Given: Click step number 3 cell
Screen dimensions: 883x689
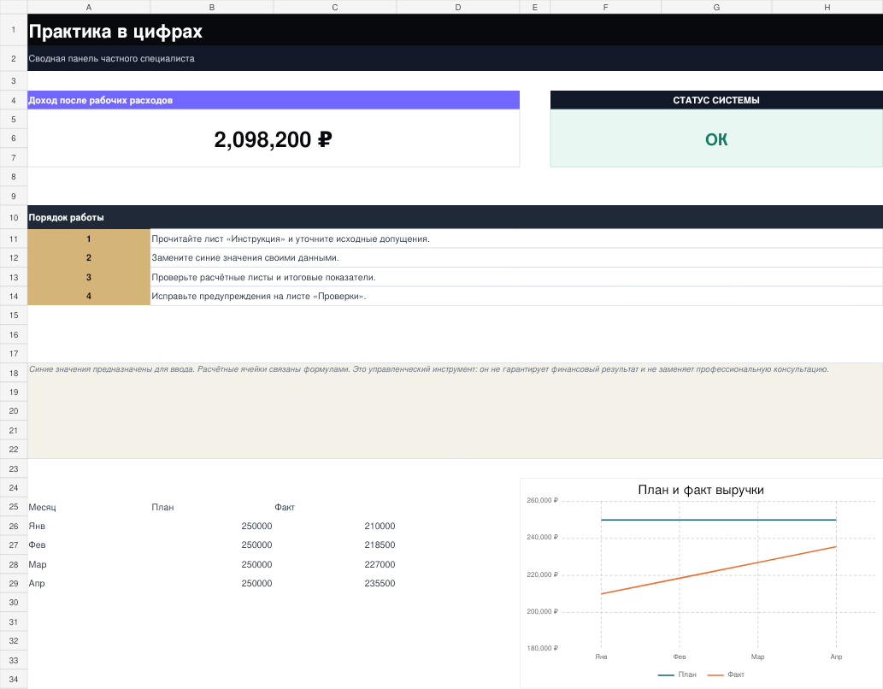Looking at the screenshot, I should [x=88, y=277].
